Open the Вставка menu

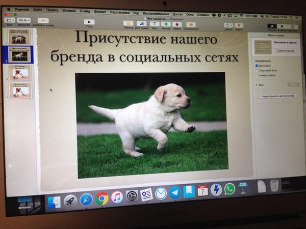tap(68, 10)
